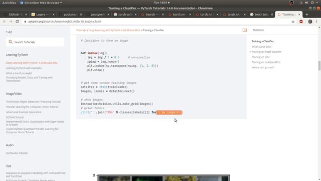321x181 pixels.
Task: Click the address bar URL
Action: [65, 22]
